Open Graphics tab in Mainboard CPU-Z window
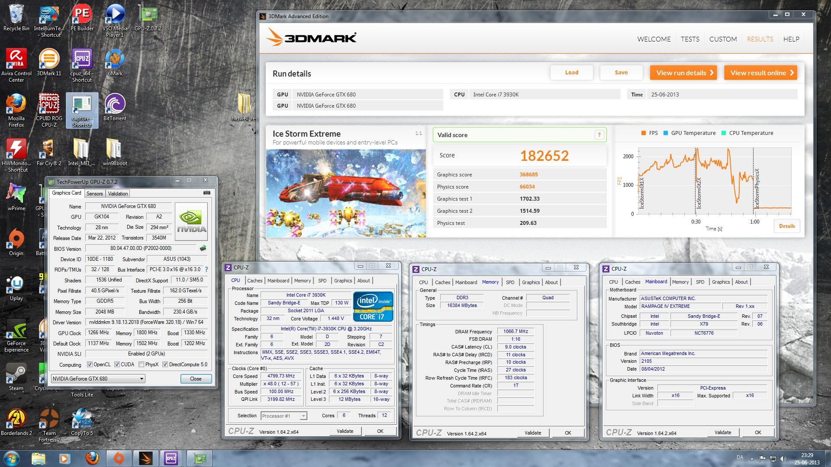 tap(721, 282)
